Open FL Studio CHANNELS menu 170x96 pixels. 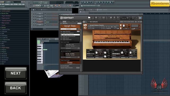(7, 4)
